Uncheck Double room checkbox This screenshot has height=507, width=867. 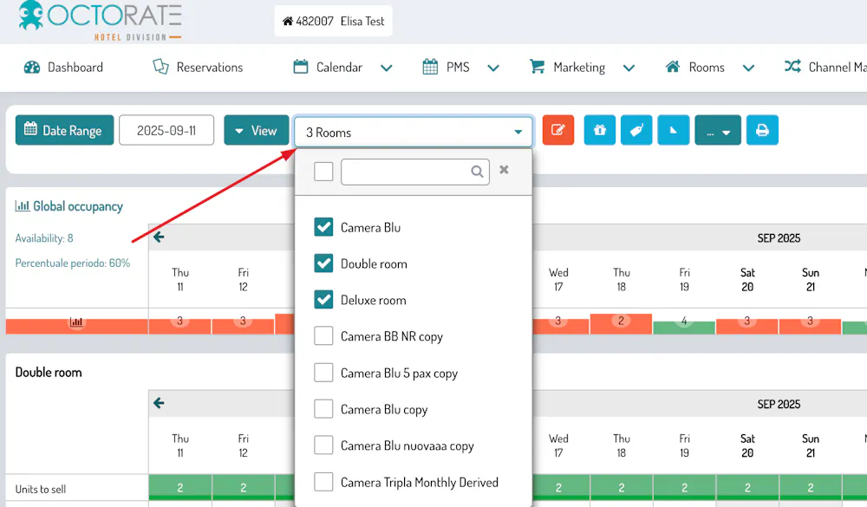coord(323,263)
